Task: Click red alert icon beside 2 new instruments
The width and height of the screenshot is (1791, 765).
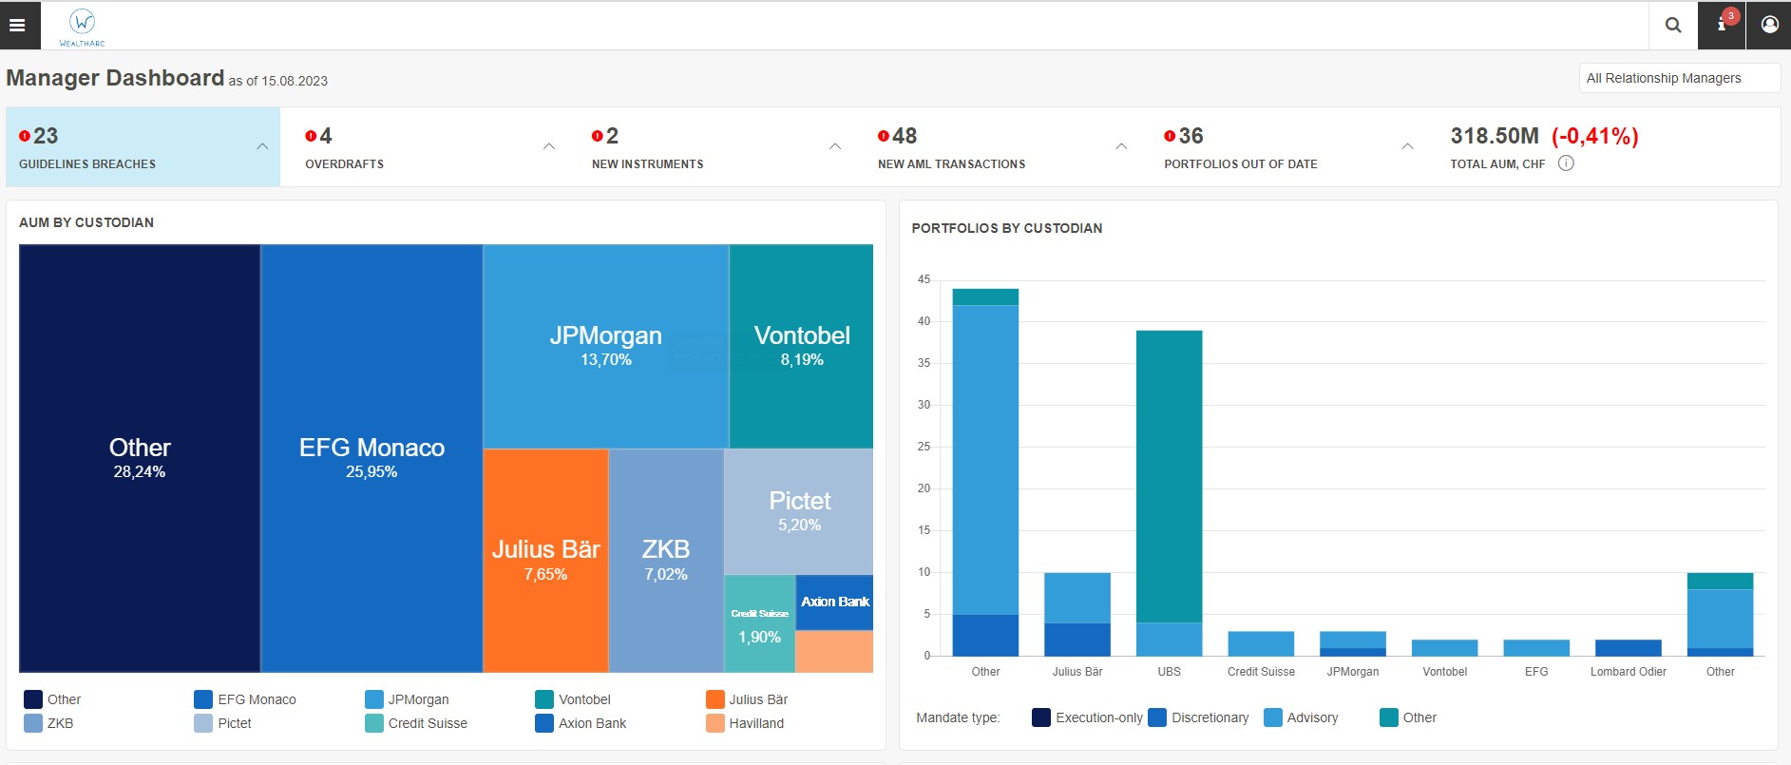Action: [x=598, y=136]
